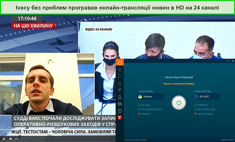This screenshot has height=142, width=235.
Task: Click the 00:14:07 connection time field
Action: 207,96
